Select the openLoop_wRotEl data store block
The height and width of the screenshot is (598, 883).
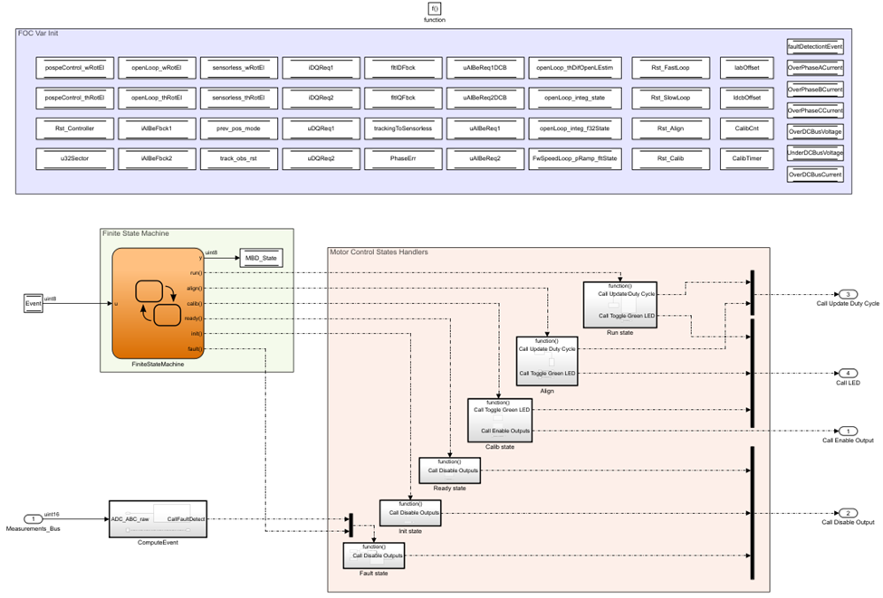(157, 68)
